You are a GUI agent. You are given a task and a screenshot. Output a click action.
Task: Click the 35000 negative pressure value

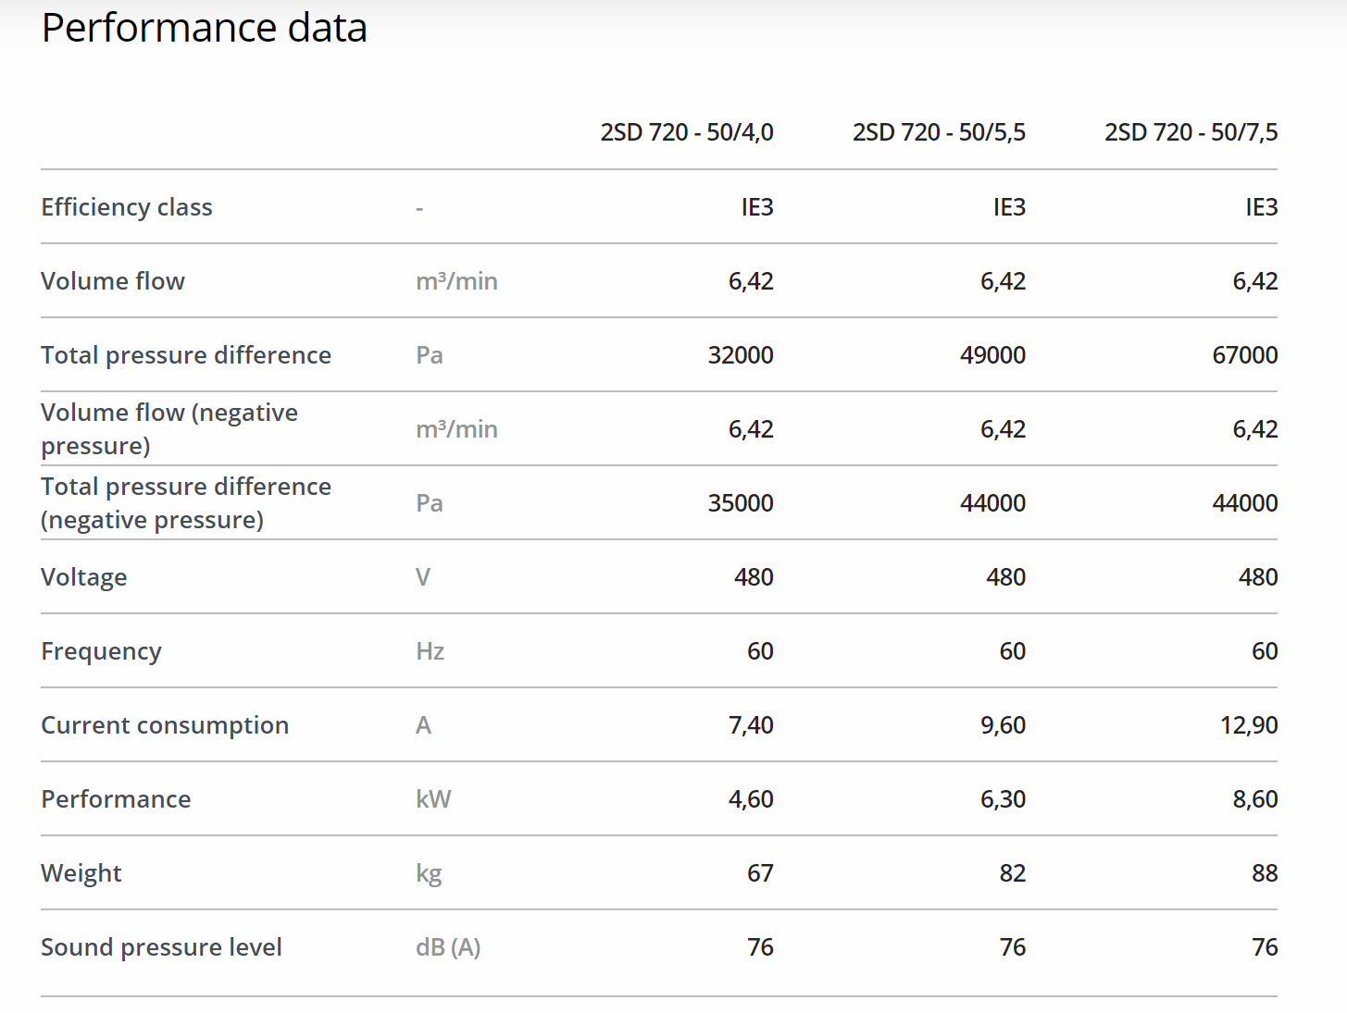click(x=741, y=503)
